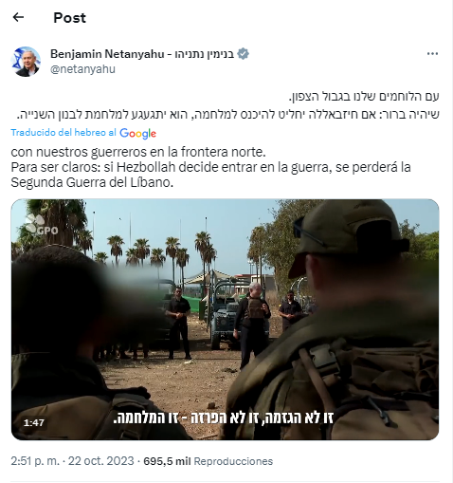Click the Hebrew subtitle in the video
The width and height of the screenshot is (453, 483).
point(224,418)
